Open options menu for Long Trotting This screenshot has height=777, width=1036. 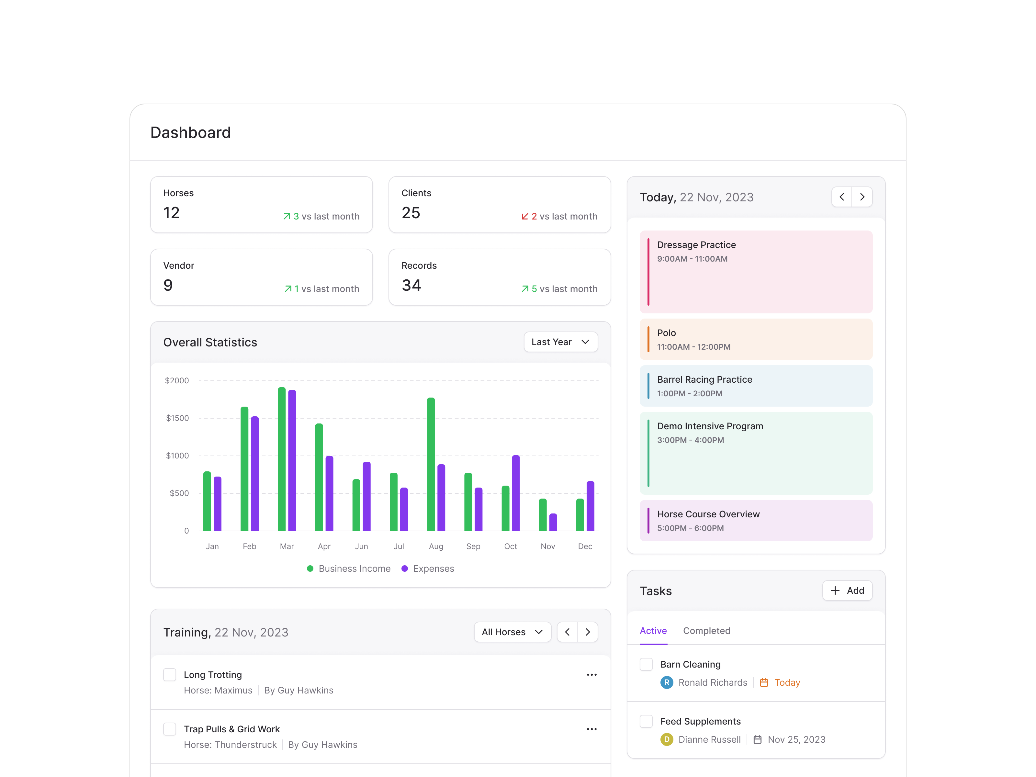591,674
